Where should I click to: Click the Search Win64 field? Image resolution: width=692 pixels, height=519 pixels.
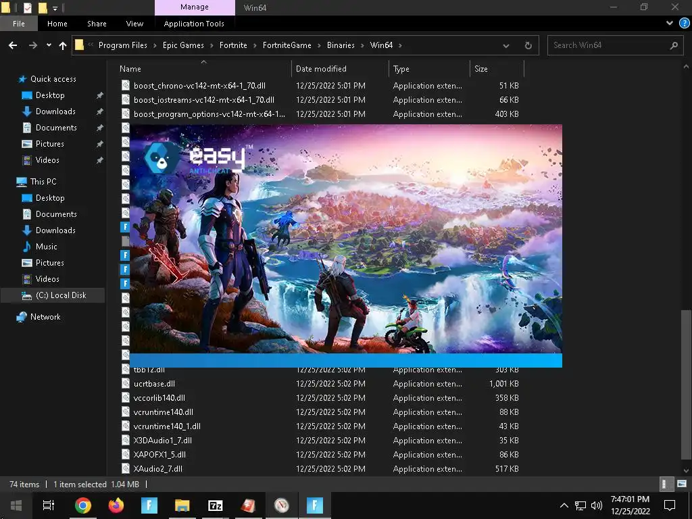[616, 45]
